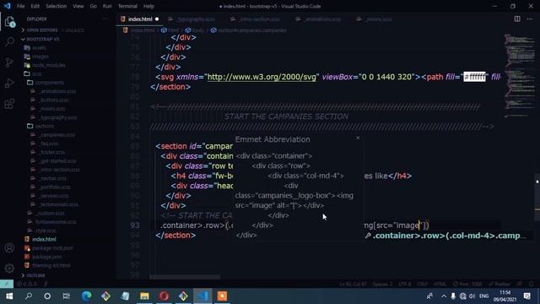Click the volume icon in system tray
Image resolution: width=540 pixels, height=304 pixels.
click(x=472, y=296)
